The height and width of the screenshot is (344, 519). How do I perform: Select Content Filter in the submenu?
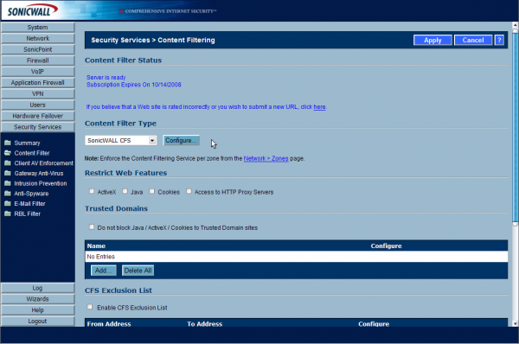(x=32, y=153)
